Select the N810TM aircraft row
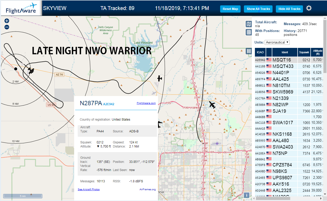This screenshot has width=327, height=201. (289, 86)
